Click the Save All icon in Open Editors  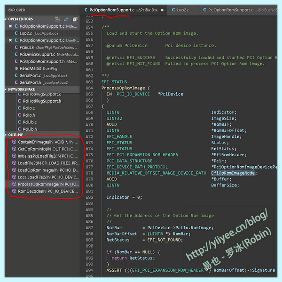point(66,19)
